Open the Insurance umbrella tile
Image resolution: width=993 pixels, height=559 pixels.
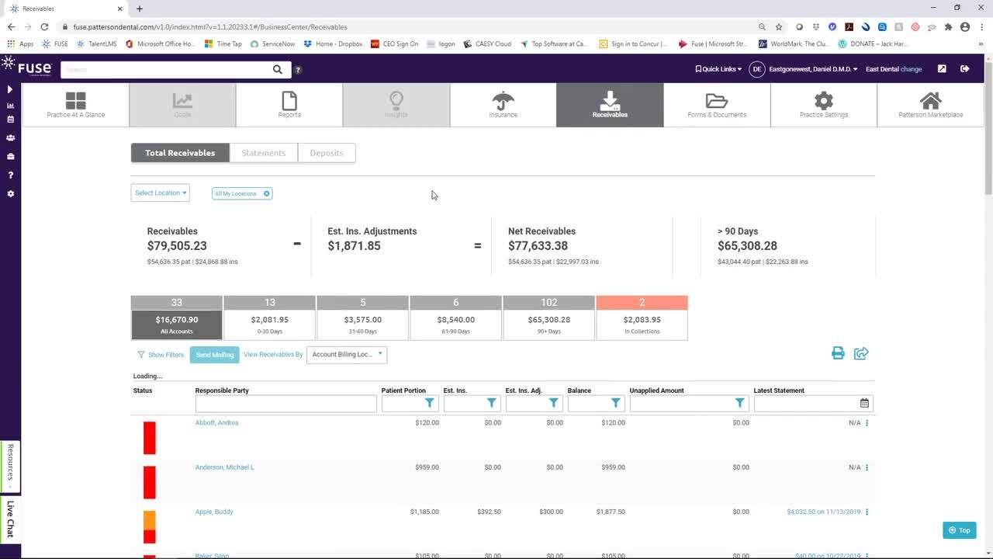pos(503,105)
